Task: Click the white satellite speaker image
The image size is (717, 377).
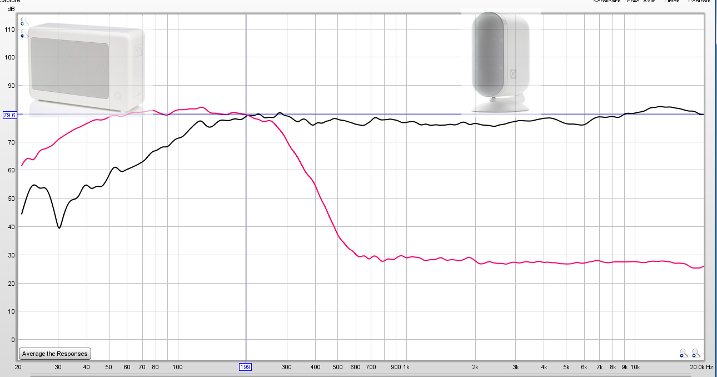Action: coord(500,62)
